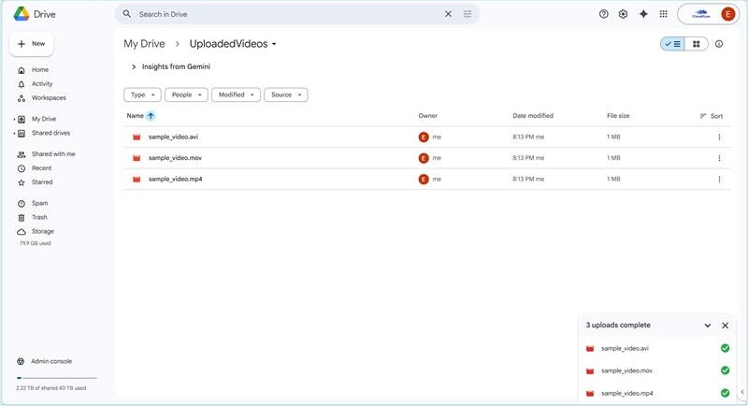Image resolution: width=748 pixels, height=406 pixels.
Task: Switch to list layout view
Action: 672,44
